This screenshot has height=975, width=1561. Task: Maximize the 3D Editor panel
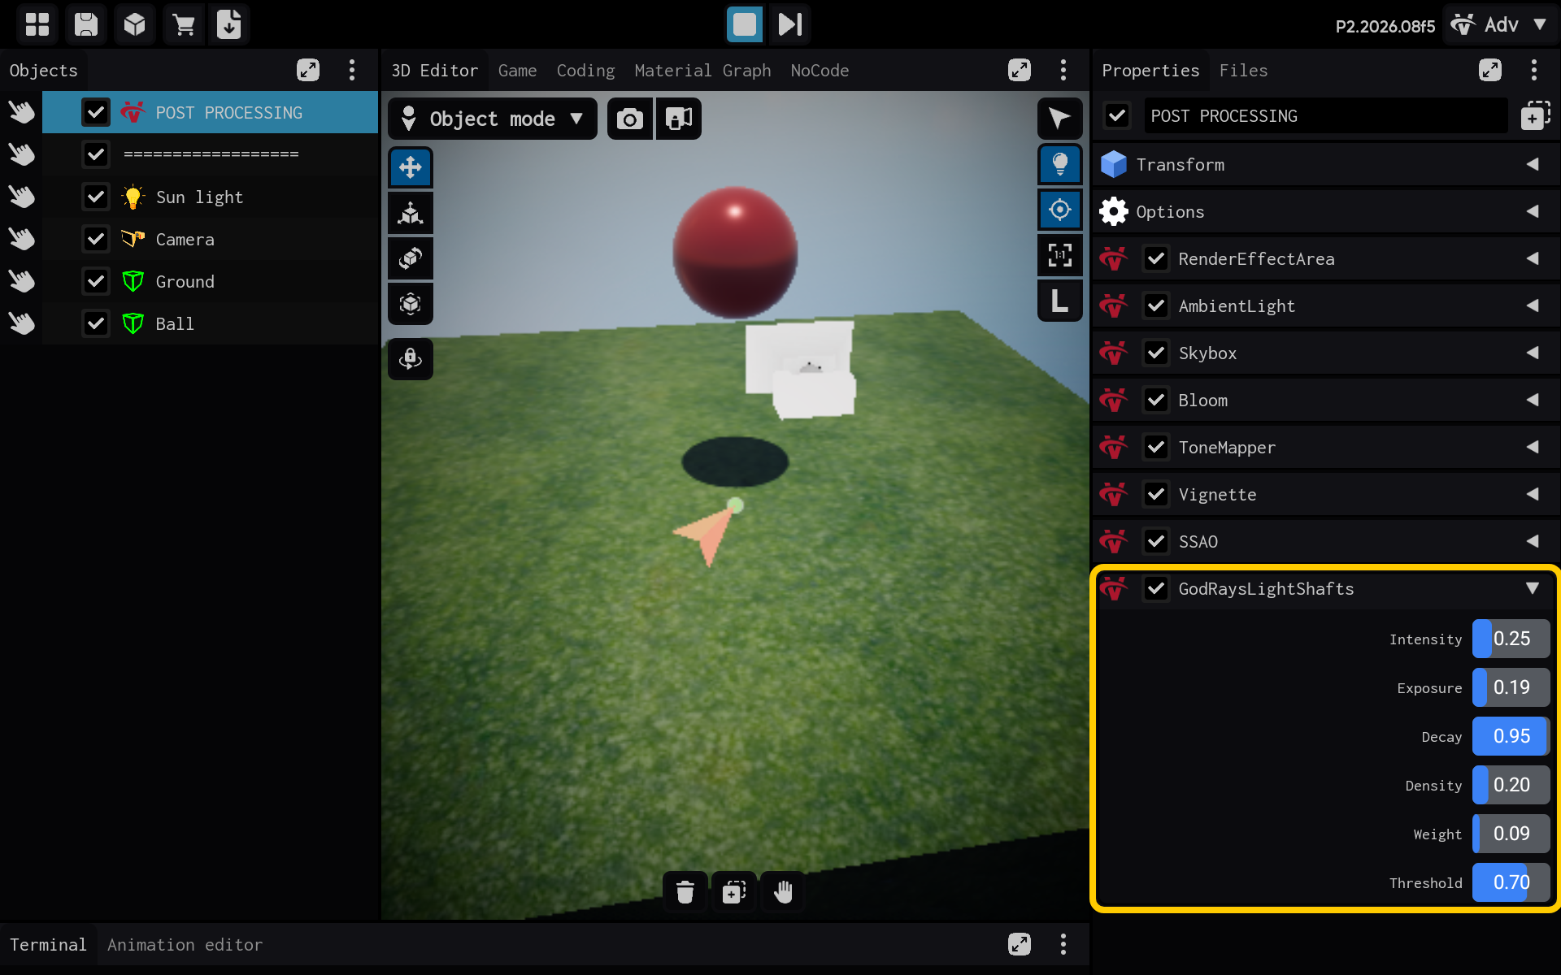point(1020,70)
